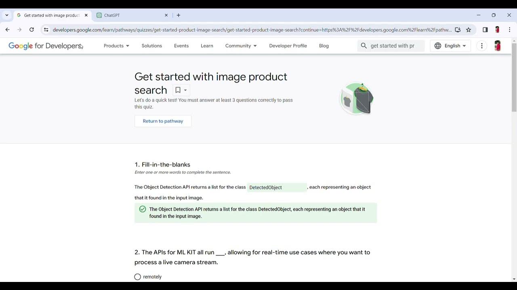Bookmark this page with the star icon
The image size is (517, 290).
pyautogui.click(x=469, y=30)
